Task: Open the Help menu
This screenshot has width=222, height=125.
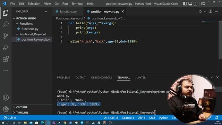Action: [x=90, y=4]
